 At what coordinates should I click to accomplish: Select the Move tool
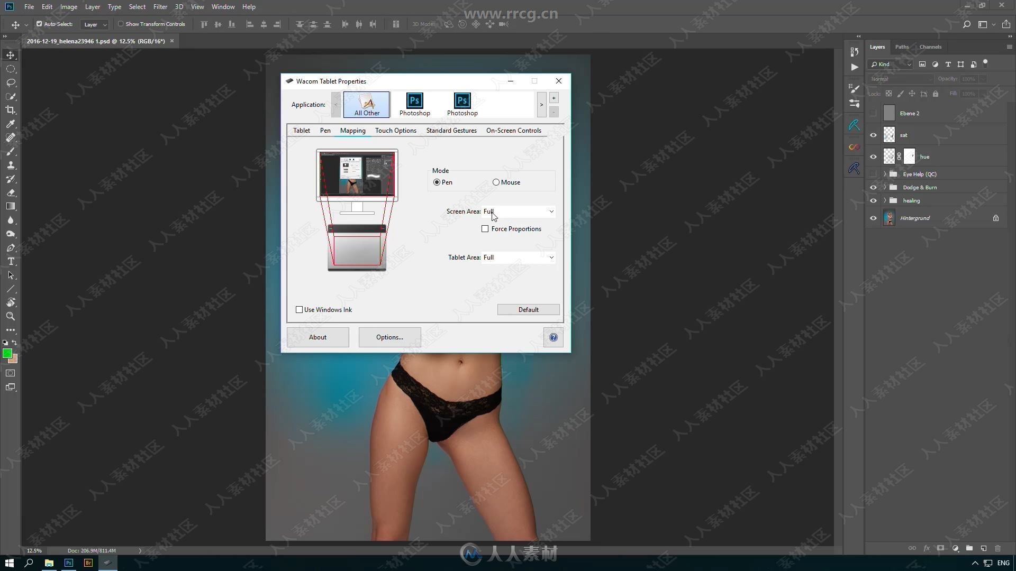tap(11, 54)
